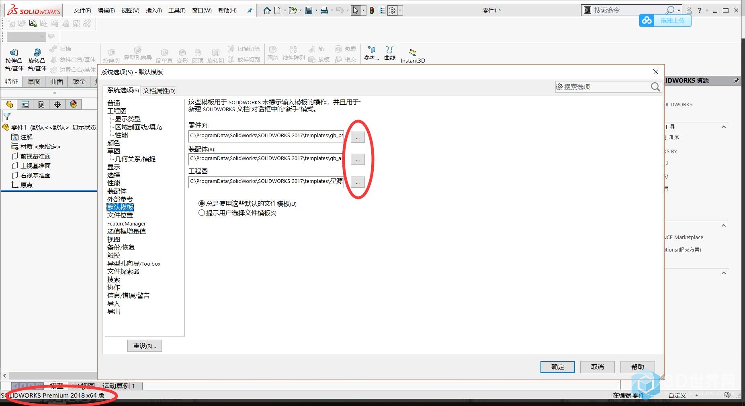
Task: Collapse the Marketplace section in the resources pane
Action: tap(724, 226)
